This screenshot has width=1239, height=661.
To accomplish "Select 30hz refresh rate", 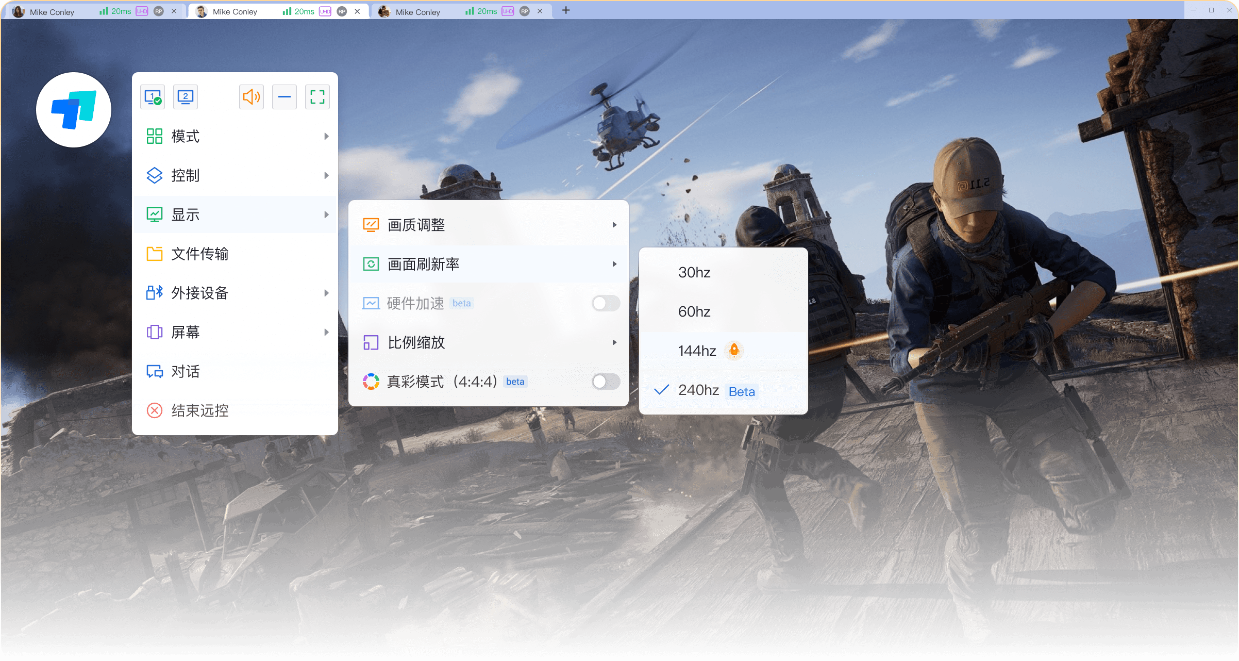I will click(694, 272).
